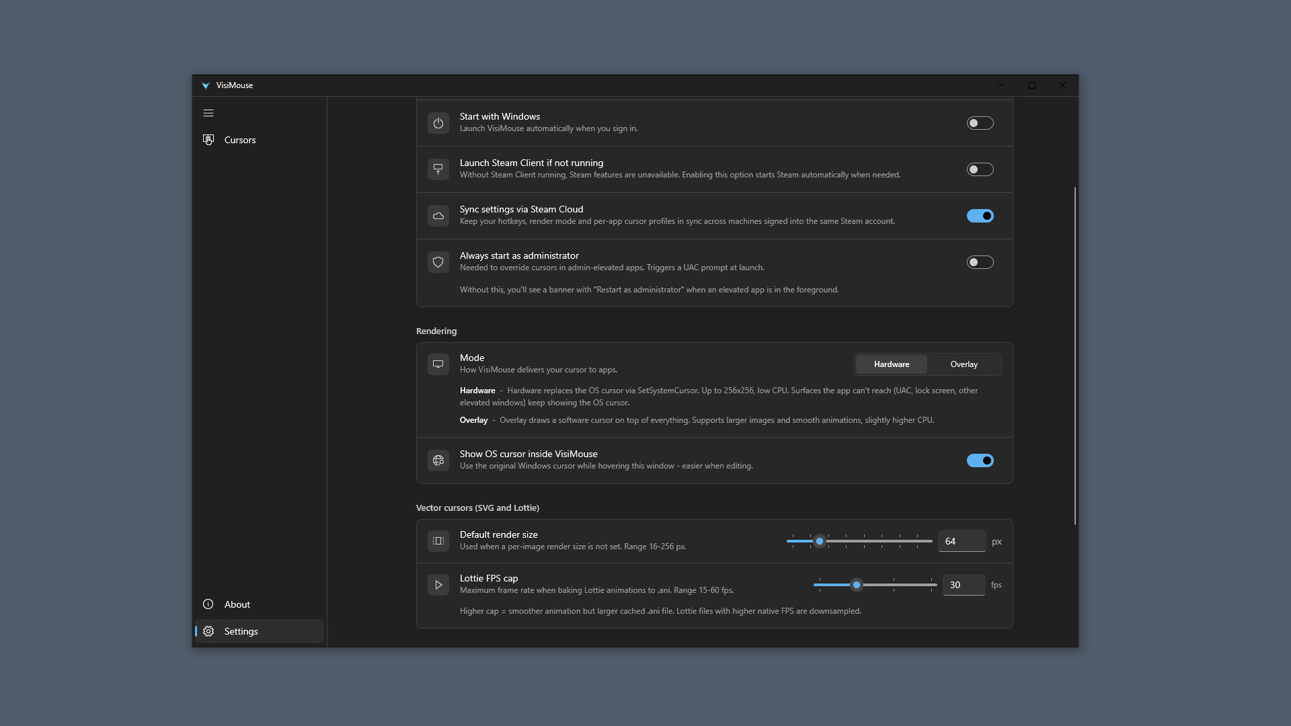Click the monitor icon beside Mode
Viewport: 1291px width, 726px height.
point(438,364)
